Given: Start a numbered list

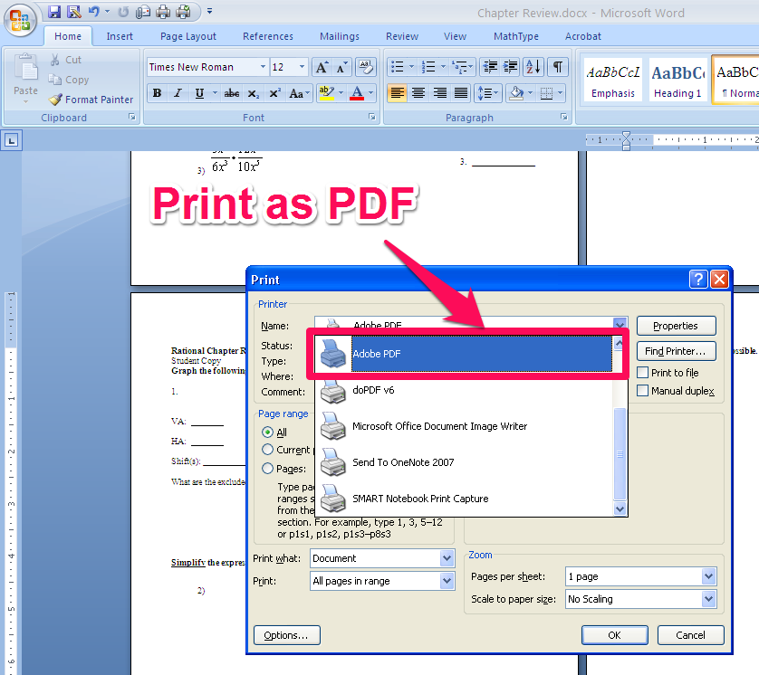Looking at the screenshot, I should [x=428, y=67].
